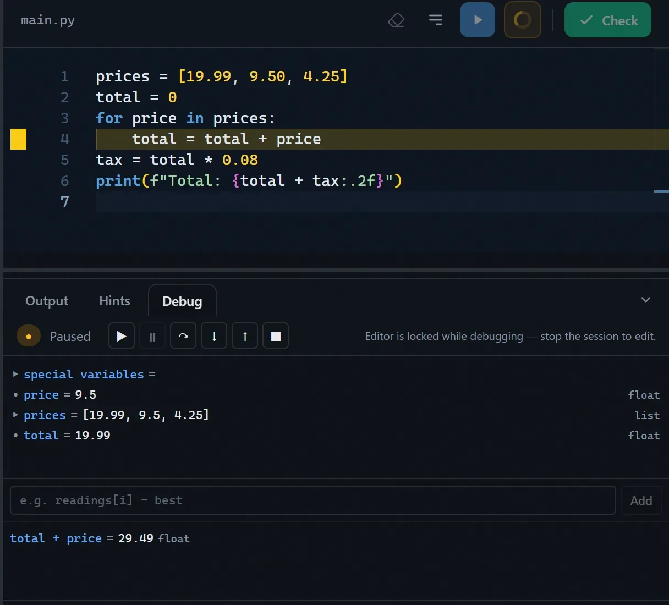Click line number 5 in the gutter

tap(64, 160)
